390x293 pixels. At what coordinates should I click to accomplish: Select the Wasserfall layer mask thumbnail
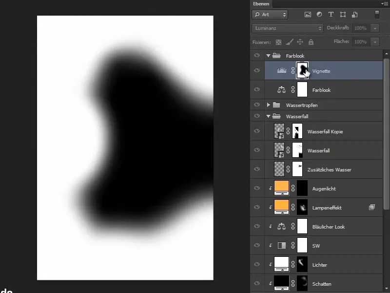[x=297, y=150]
